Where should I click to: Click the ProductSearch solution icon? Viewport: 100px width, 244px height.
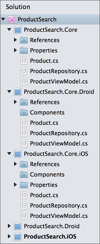[x=12, y=19]
